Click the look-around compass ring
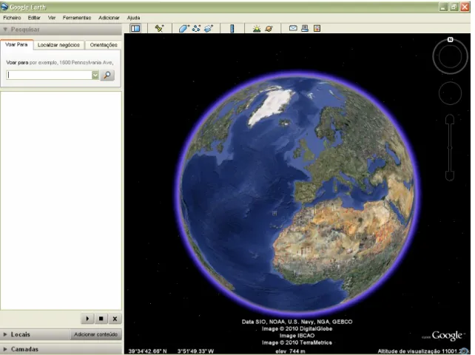This screenshot has width=475, height=355. 450,56
